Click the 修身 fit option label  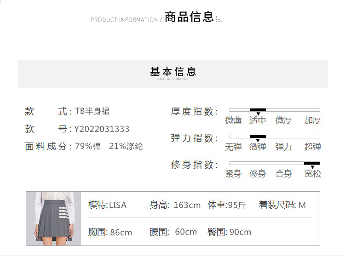point(258,174)
